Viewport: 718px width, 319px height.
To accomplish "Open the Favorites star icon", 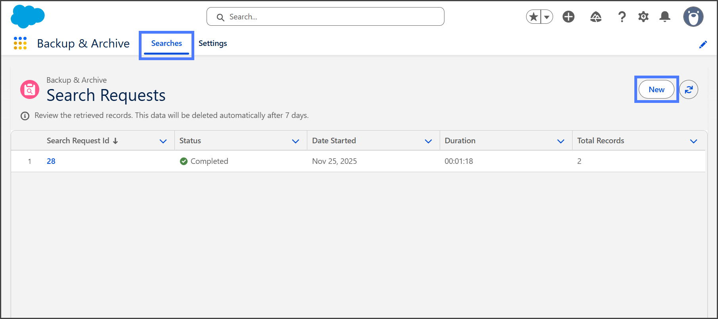I will [534, 17].
